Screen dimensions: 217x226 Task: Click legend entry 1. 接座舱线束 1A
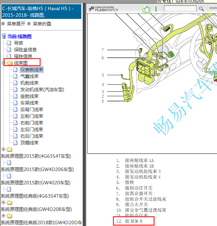pyautogui.click(x=135, y=160)
